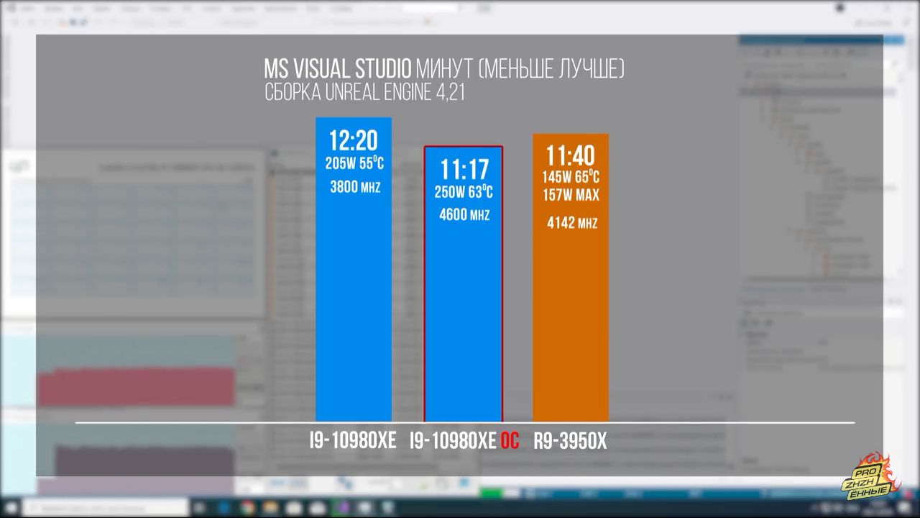Click the 157W MAX label

[x=571, y=196]
